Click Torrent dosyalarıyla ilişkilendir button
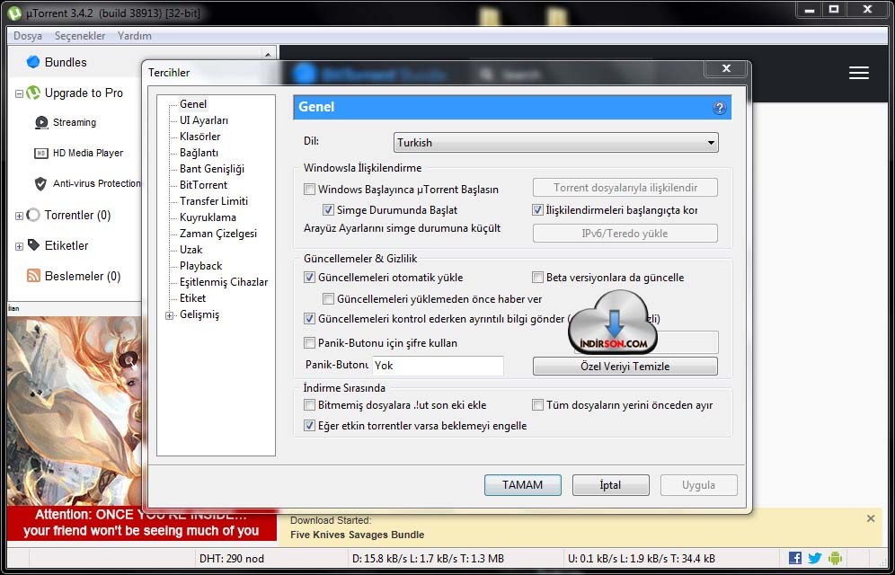Screen dimensions: 895x575 pos(625,187)
